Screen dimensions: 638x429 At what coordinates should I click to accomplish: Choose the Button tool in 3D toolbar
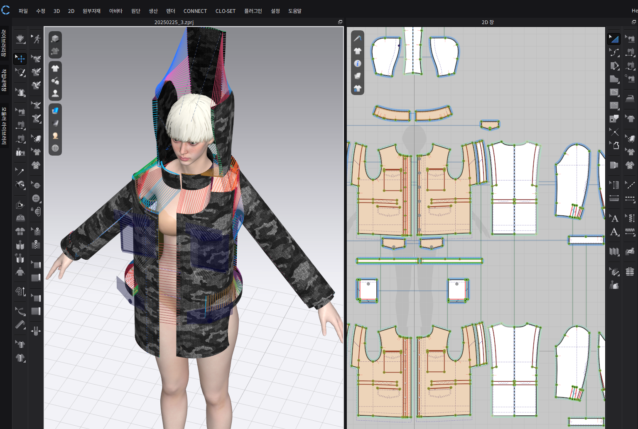tap(36, 198)
